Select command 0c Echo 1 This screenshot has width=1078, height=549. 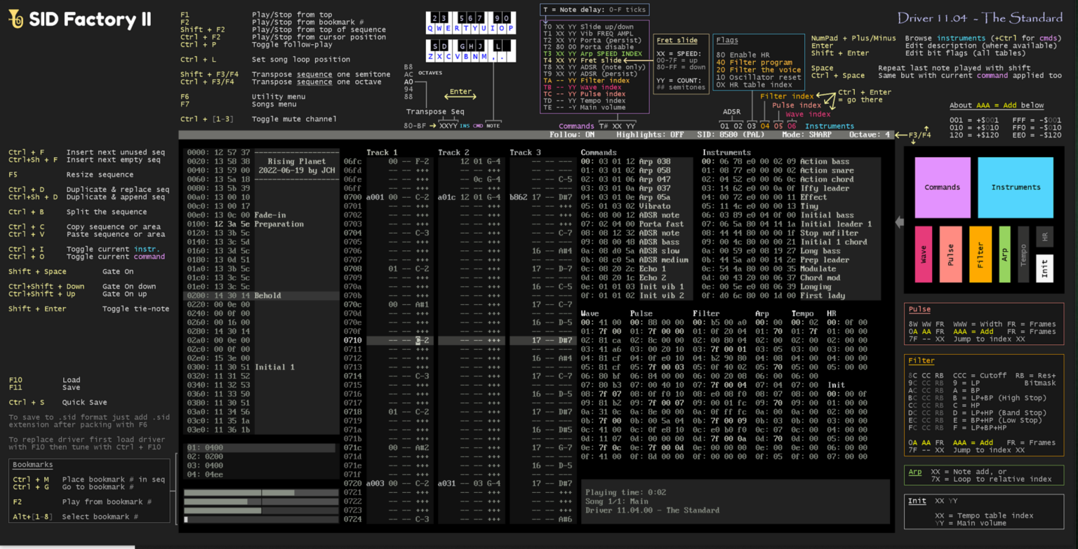[x=637, y=269]
